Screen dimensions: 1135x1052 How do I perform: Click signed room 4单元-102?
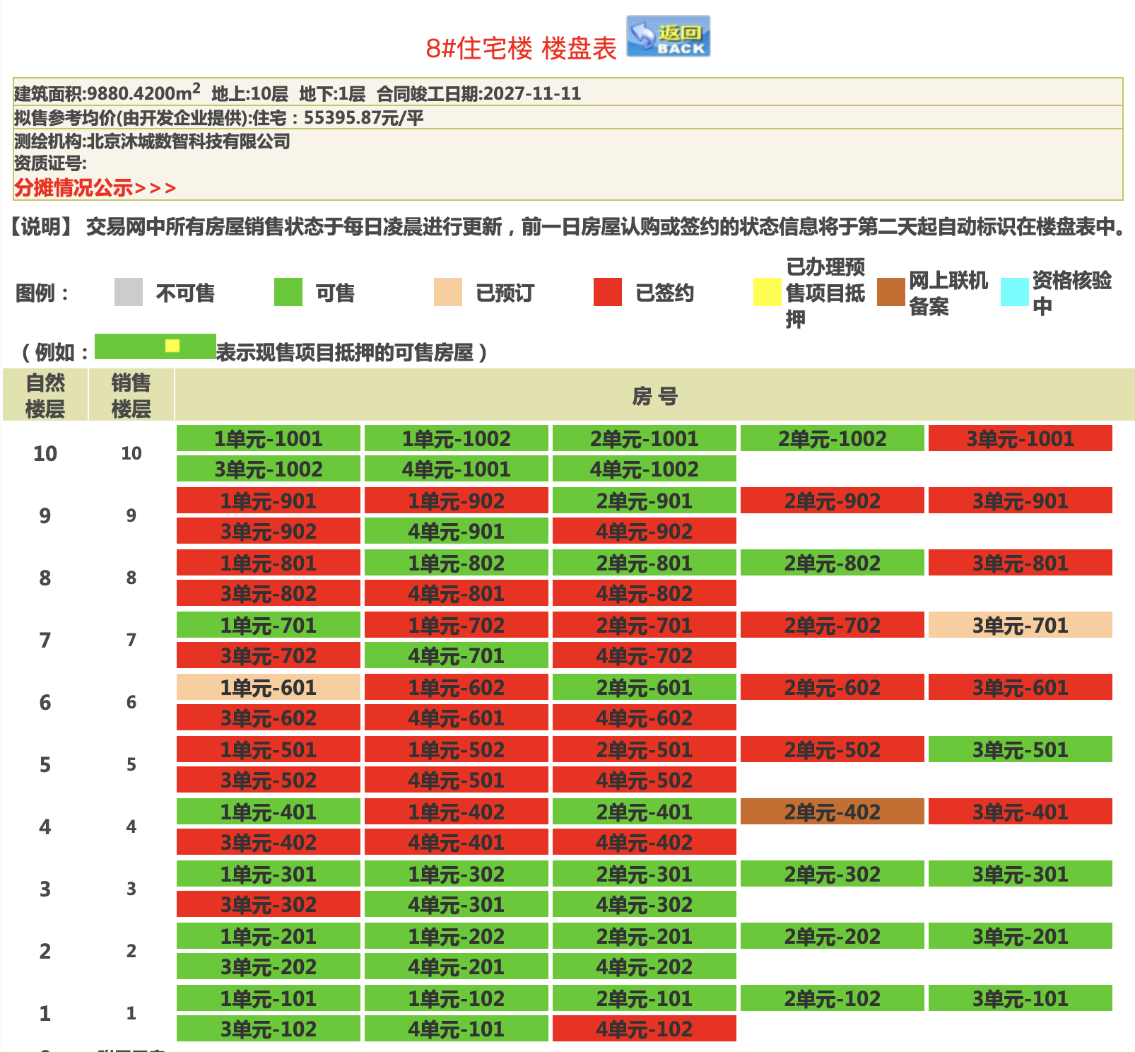[644, 1029]
